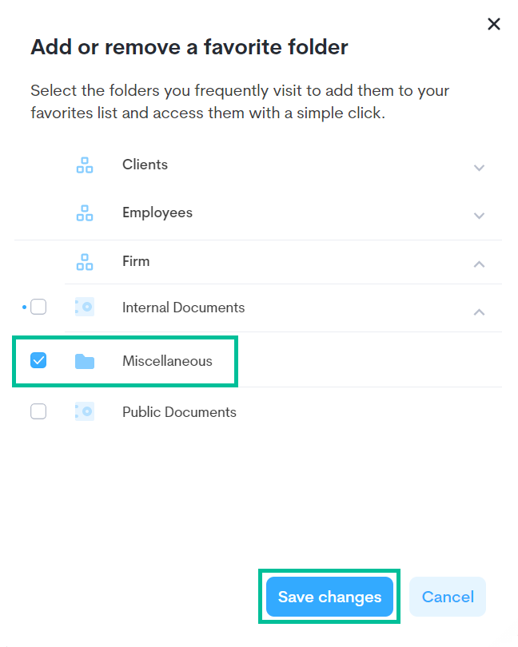Viewport: 518px width, 647px height.
Task: Expand the Employees row chevron
Action: (x=479, y=216)
